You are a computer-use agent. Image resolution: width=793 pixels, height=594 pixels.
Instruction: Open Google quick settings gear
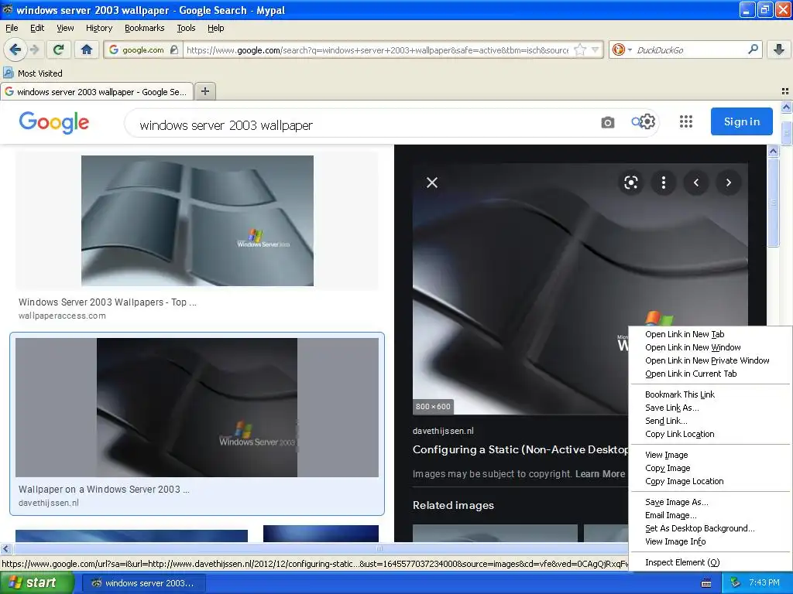click(x=648, y=121)
